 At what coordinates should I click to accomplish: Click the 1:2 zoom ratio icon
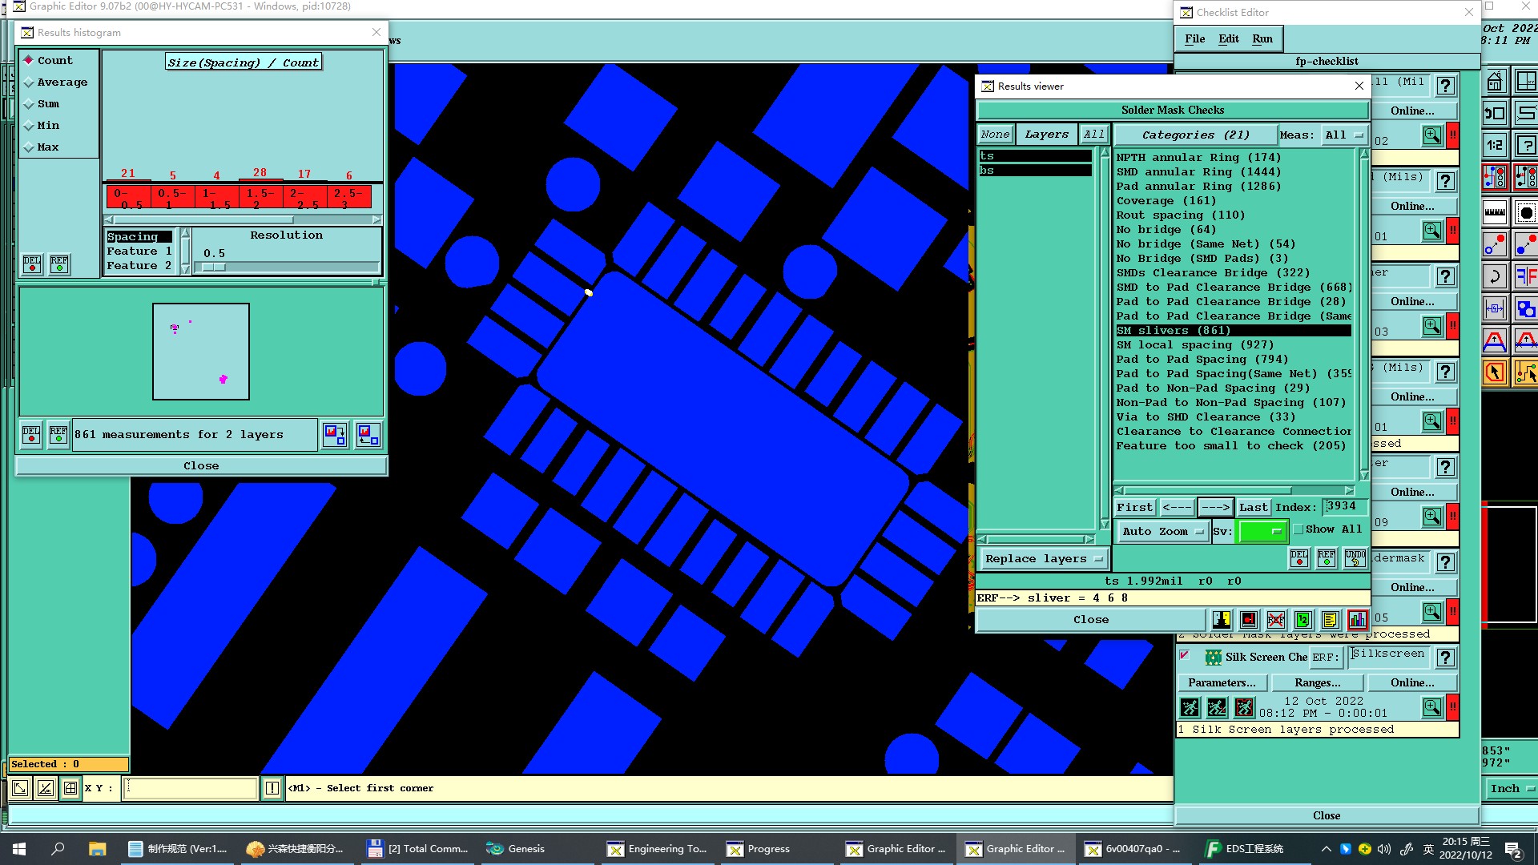point(1495,146)
